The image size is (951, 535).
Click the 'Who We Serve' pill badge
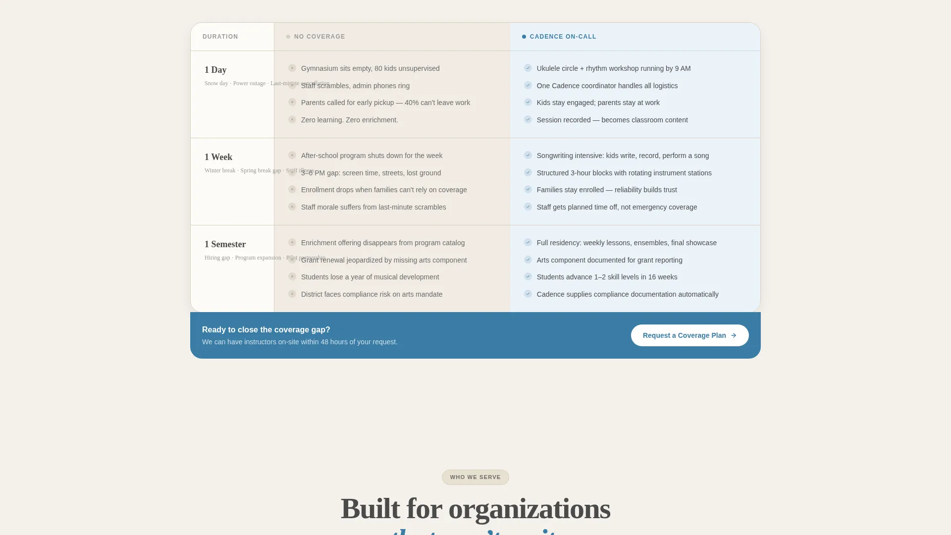(x=475, y=477)
